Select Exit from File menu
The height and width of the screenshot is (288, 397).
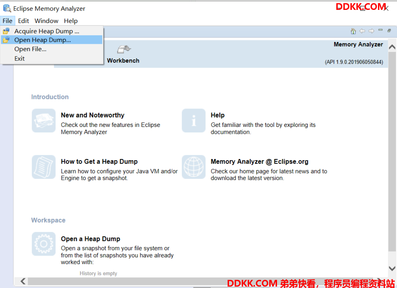pyautogui.click(x=52, y=59)
